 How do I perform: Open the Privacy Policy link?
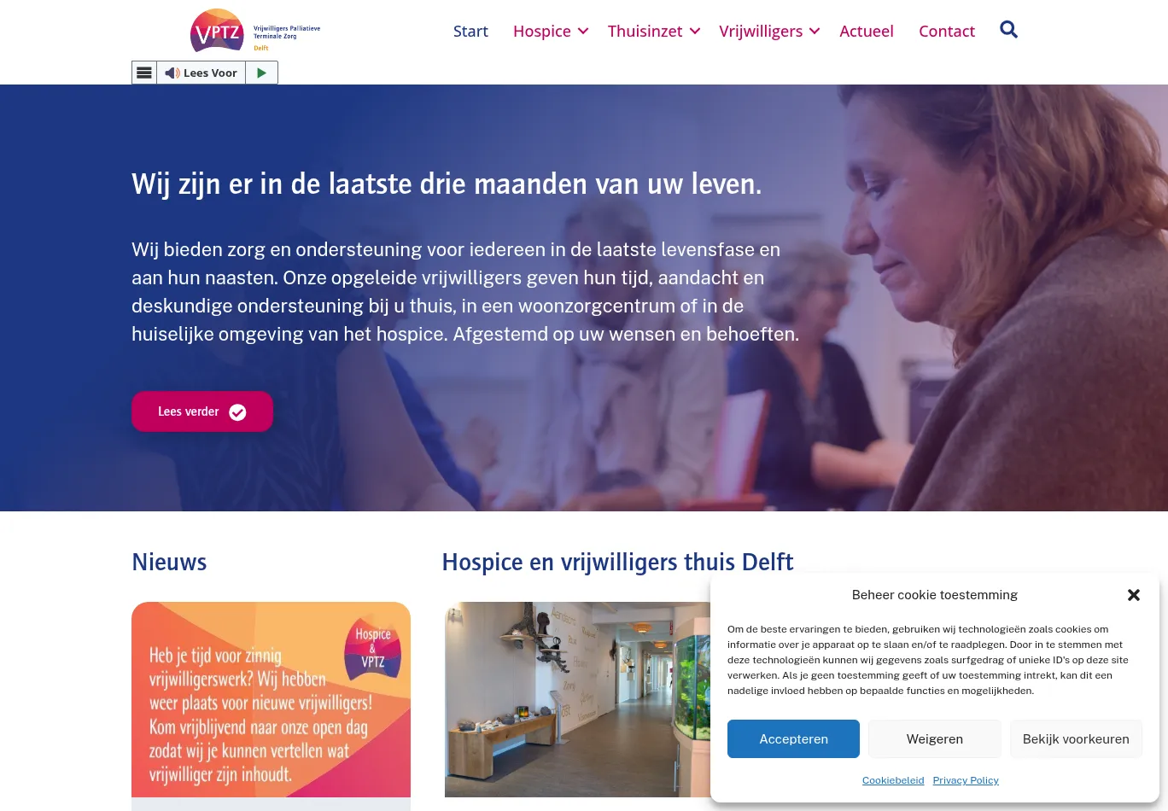click(966, 780)
